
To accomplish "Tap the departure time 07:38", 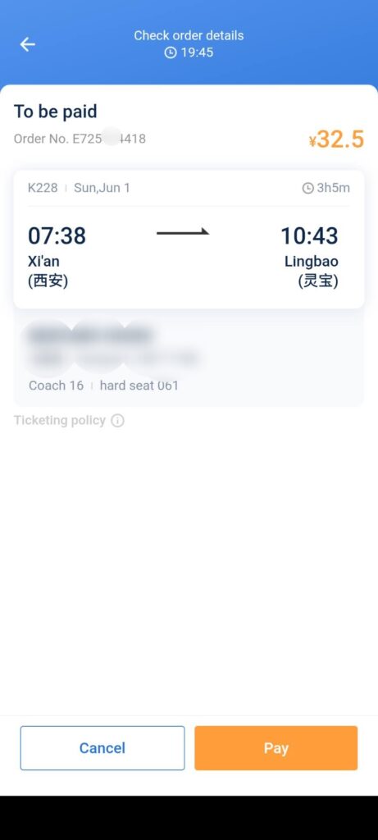I will coord(57,235).
